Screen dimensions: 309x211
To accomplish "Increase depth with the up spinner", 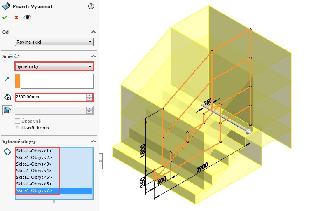I will coord(89,96).
